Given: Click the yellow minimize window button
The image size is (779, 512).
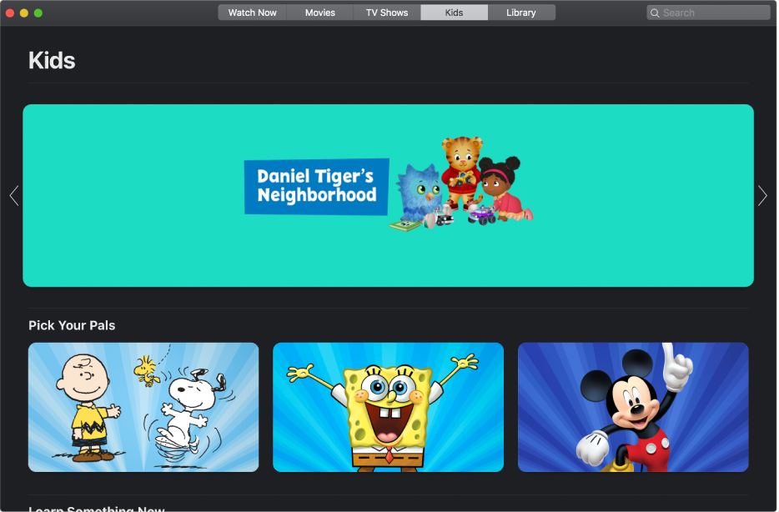Looking at the screenshot, I should pyautogui.click(x=23, y=13).
